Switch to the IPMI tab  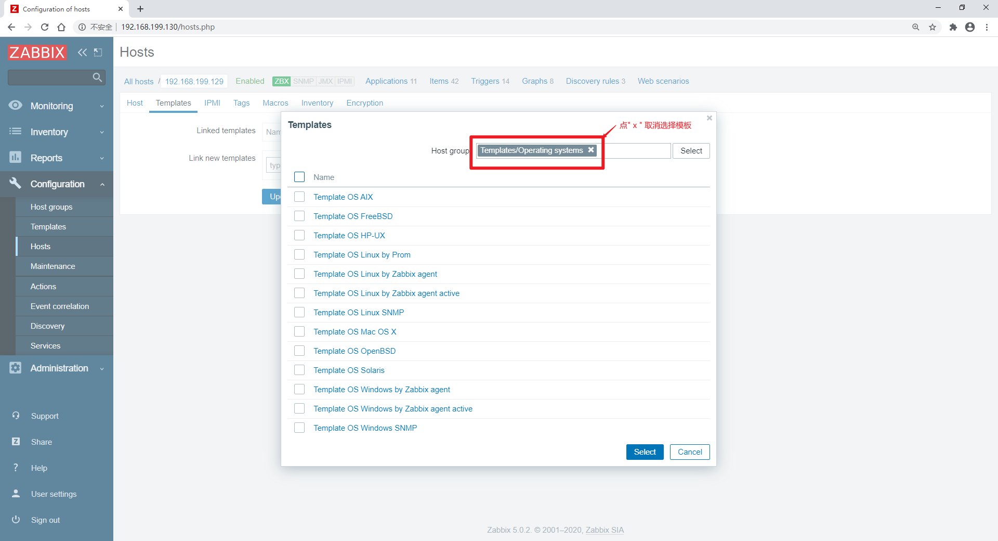point(212,103)
